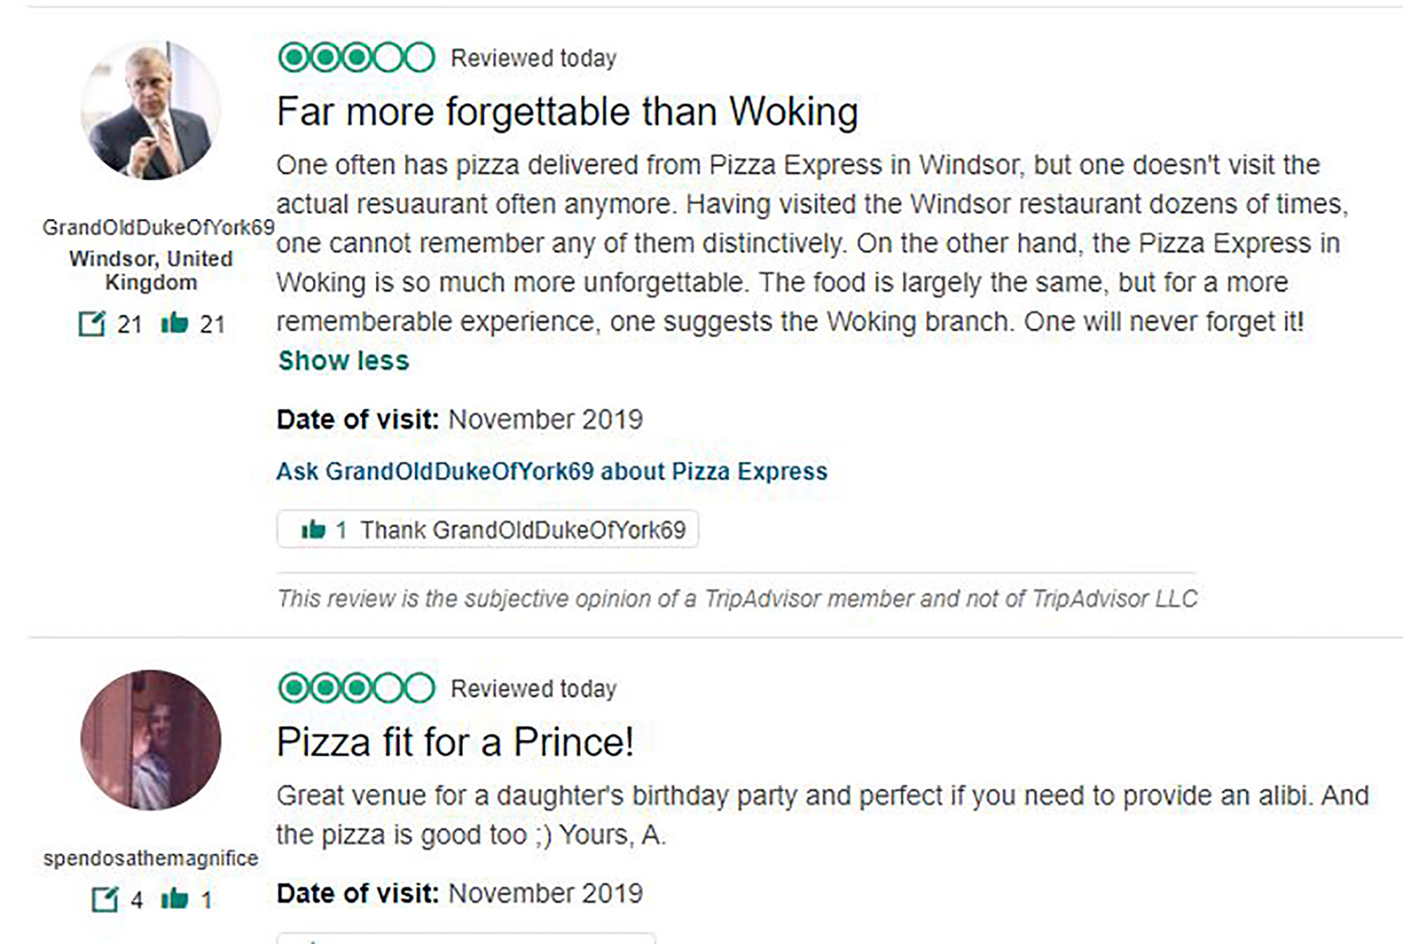Click the helpful votes thumbs-up showing 21
This screenshot has width=1403, height=944.
175,323
